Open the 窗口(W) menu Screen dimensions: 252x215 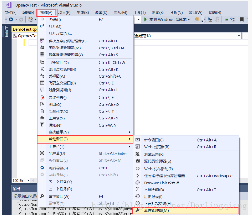(195, 13)
